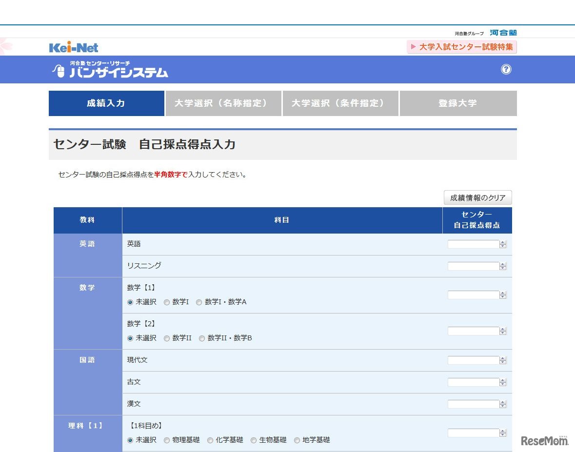Click the 河合塾 logo at top right
This screenshot has height=452, width=575.
tap(503, 32)
